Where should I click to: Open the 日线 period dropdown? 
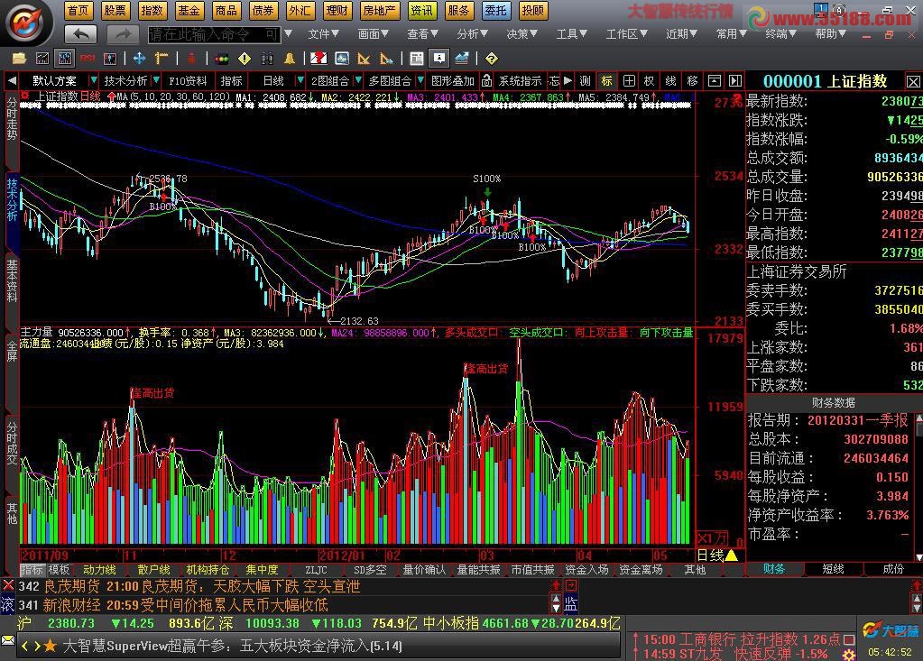click(300, 80)
